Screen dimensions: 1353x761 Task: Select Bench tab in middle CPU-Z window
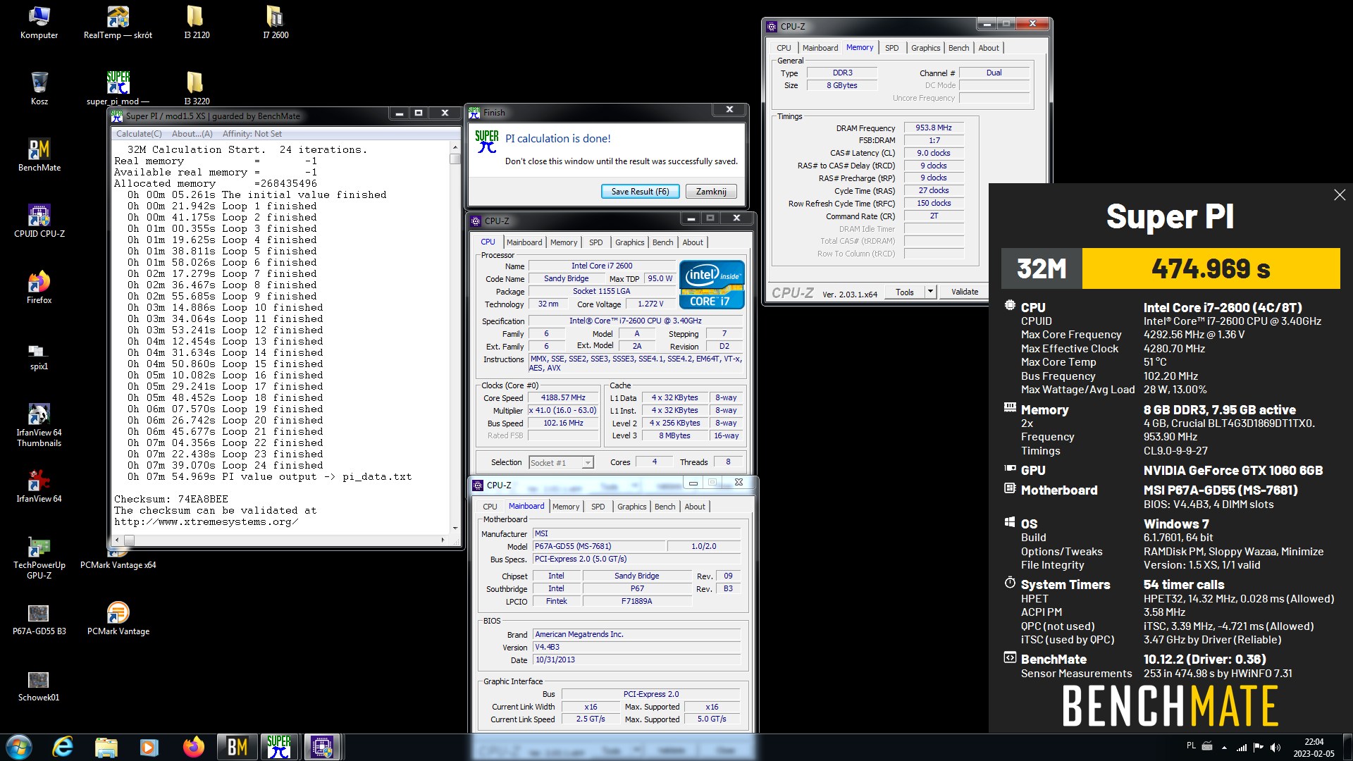[x=662, y=242]
